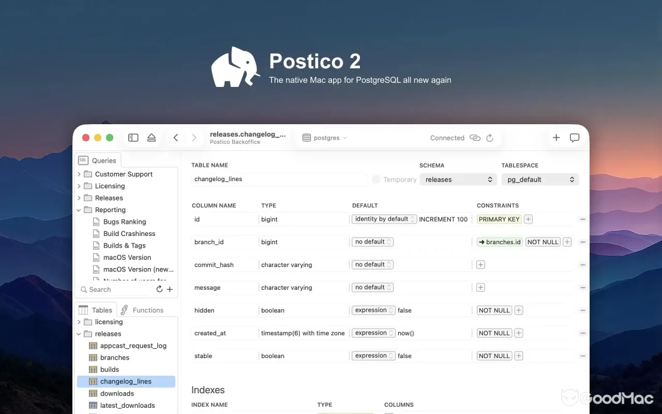Click the branches.id foreign key badge
662x414 pixels.
click(x=500, y=242)
